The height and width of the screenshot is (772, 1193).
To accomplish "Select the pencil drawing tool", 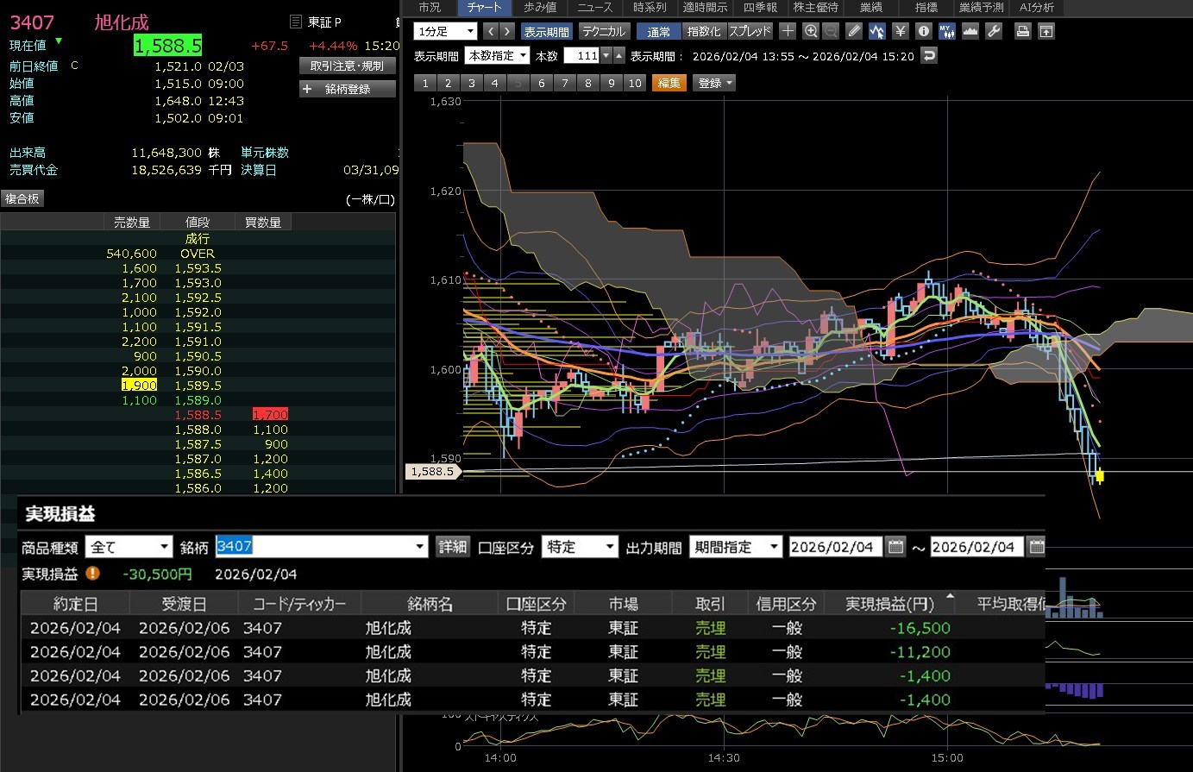I will click(854, 31).
